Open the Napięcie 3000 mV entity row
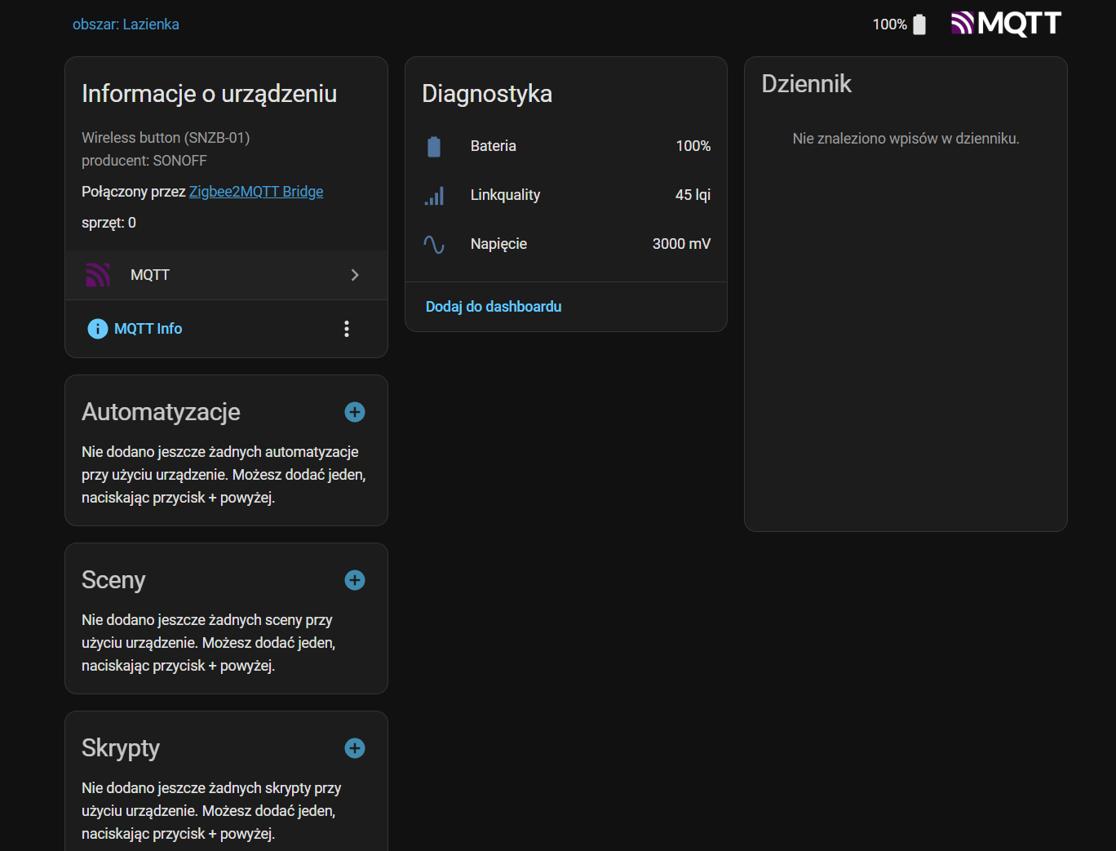The width and height of the screenshot is (1116, 851). point(566,244)
